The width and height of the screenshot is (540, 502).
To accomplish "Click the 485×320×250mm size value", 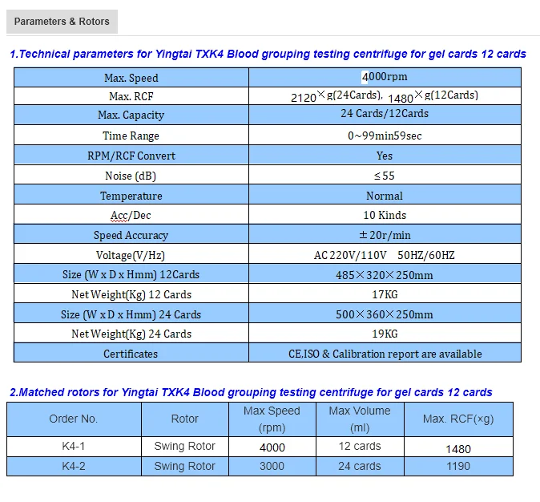I will click(385, 275).
